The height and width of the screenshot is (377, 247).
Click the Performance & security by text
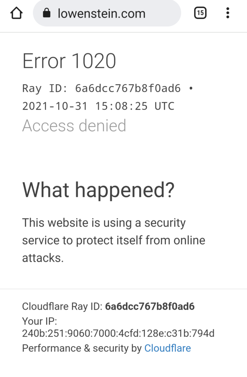click(x=82, y=348)
